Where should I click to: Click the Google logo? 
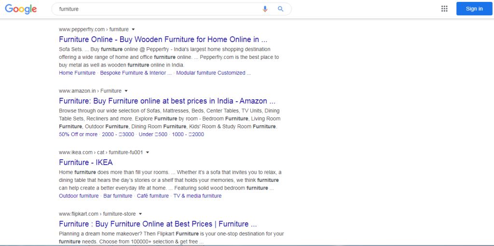point(21,9)
